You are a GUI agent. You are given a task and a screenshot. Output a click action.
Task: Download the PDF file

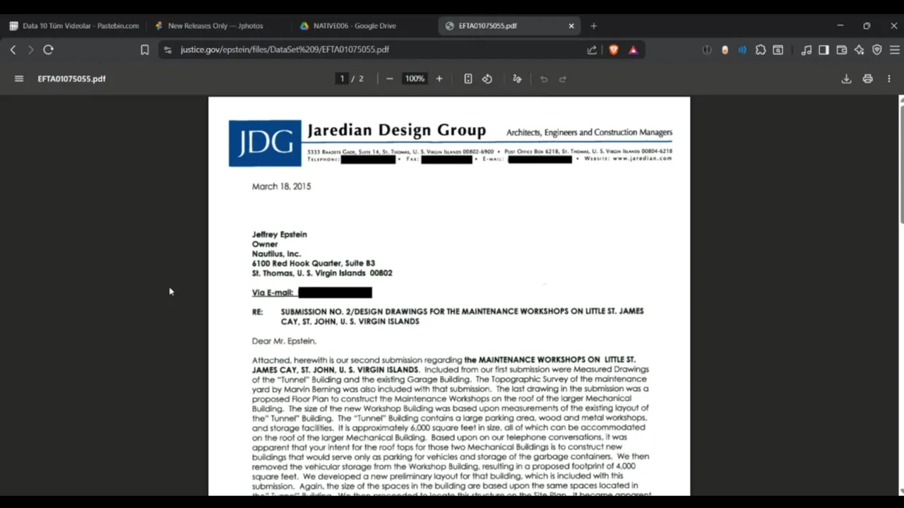846,78
